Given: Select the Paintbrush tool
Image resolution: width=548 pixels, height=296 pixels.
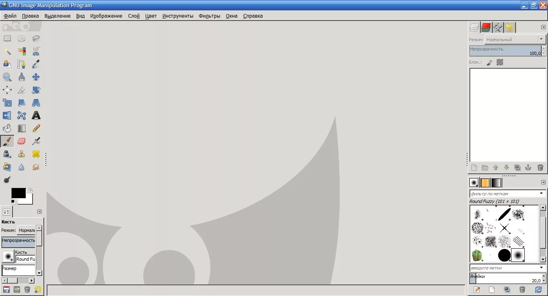Looking at the screenshot, I should point(7,141).
